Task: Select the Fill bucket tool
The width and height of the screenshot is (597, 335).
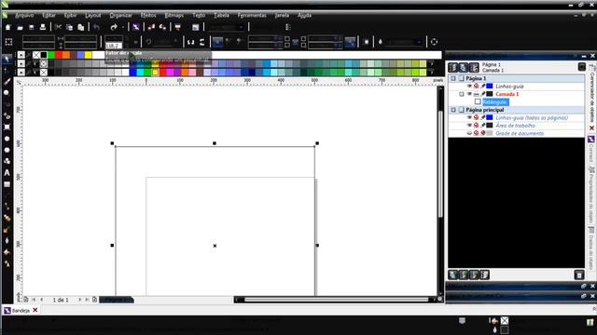Action: 7,252
